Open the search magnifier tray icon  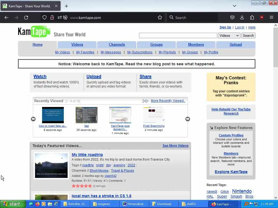tap(246, 204)
